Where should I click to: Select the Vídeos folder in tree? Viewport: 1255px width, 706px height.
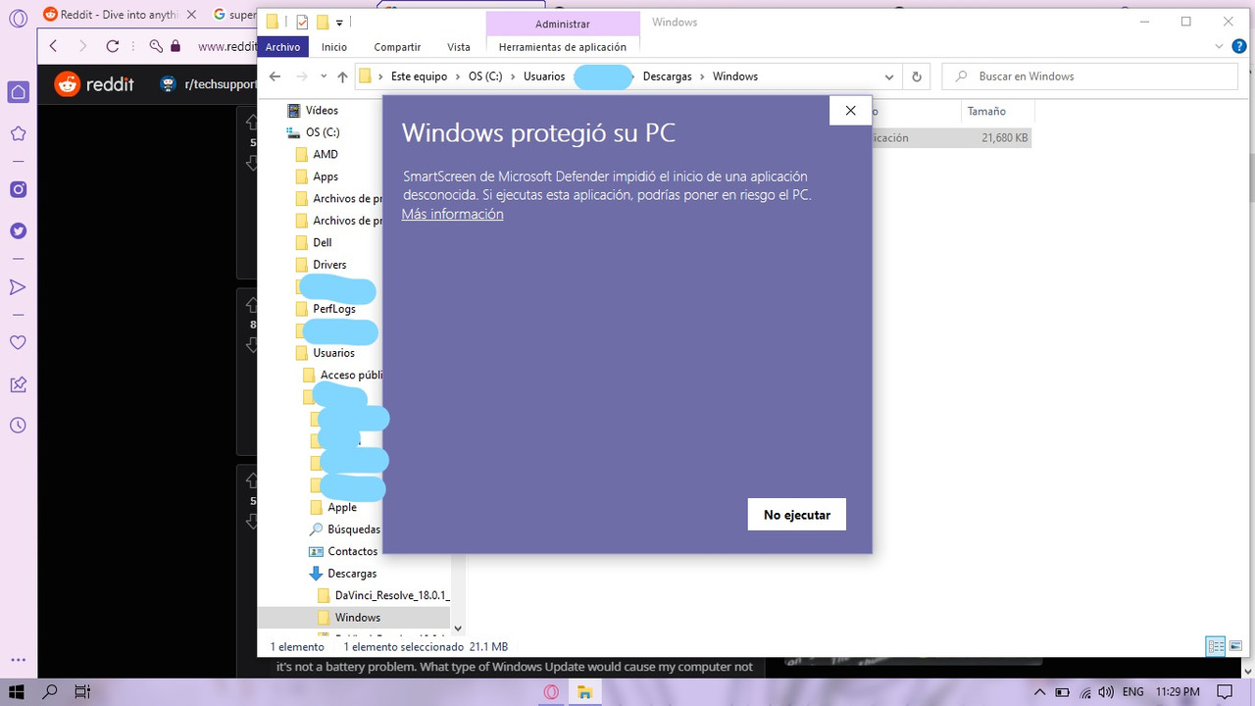pos(322,110)
